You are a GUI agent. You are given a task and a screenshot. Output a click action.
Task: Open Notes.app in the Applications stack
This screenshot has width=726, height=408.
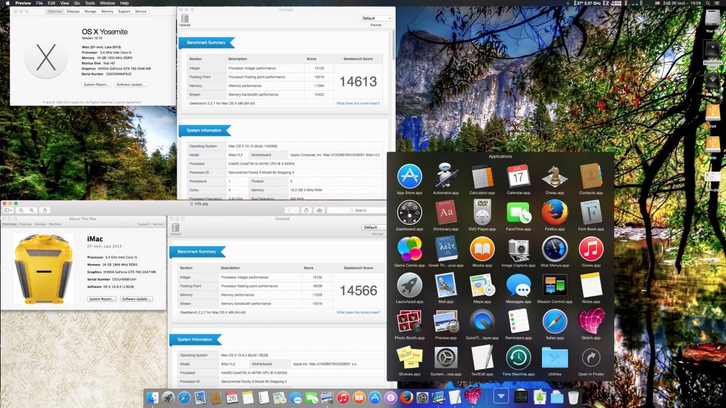point(591,285)
